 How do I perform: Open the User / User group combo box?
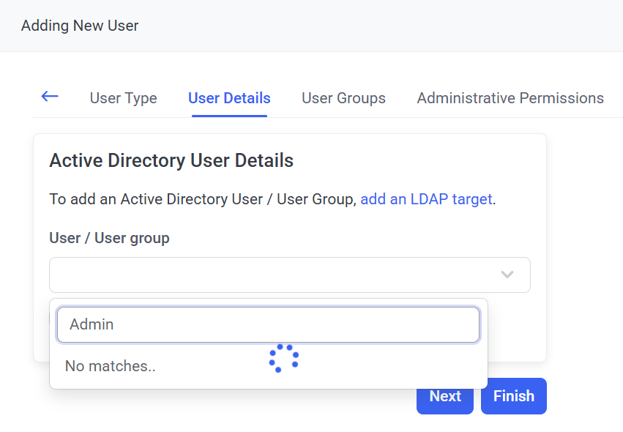[x=278, y=275]
